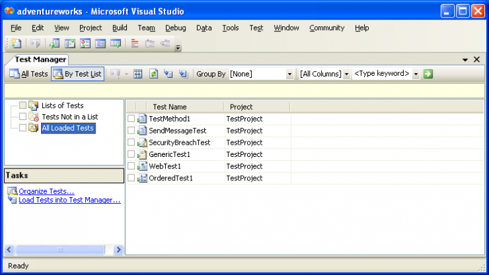The height and width of the screenshot is (275, 489).
Task: Open the Run Checked Tests dropdown arrow
Action: tap(126, 74)
